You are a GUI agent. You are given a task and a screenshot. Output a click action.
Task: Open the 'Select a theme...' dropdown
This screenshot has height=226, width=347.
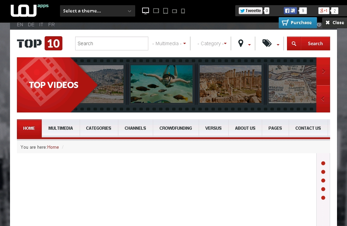click(x=97, y=11)
